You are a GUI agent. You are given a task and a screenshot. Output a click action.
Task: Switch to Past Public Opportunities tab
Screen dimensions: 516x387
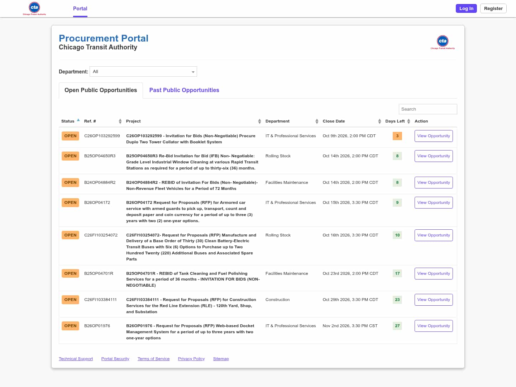click(x=184, y=90)
